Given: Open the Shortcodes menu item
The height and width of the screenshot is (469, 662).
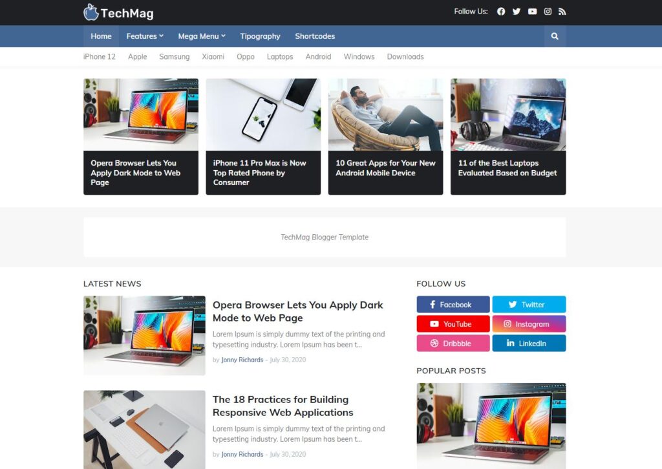Looking at the screenshot, I should [x=315, y=36].
